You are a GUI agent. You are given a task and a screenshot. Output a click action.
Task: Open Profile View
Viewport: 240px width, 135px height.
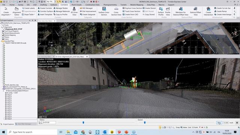click(x=168, y=11)
